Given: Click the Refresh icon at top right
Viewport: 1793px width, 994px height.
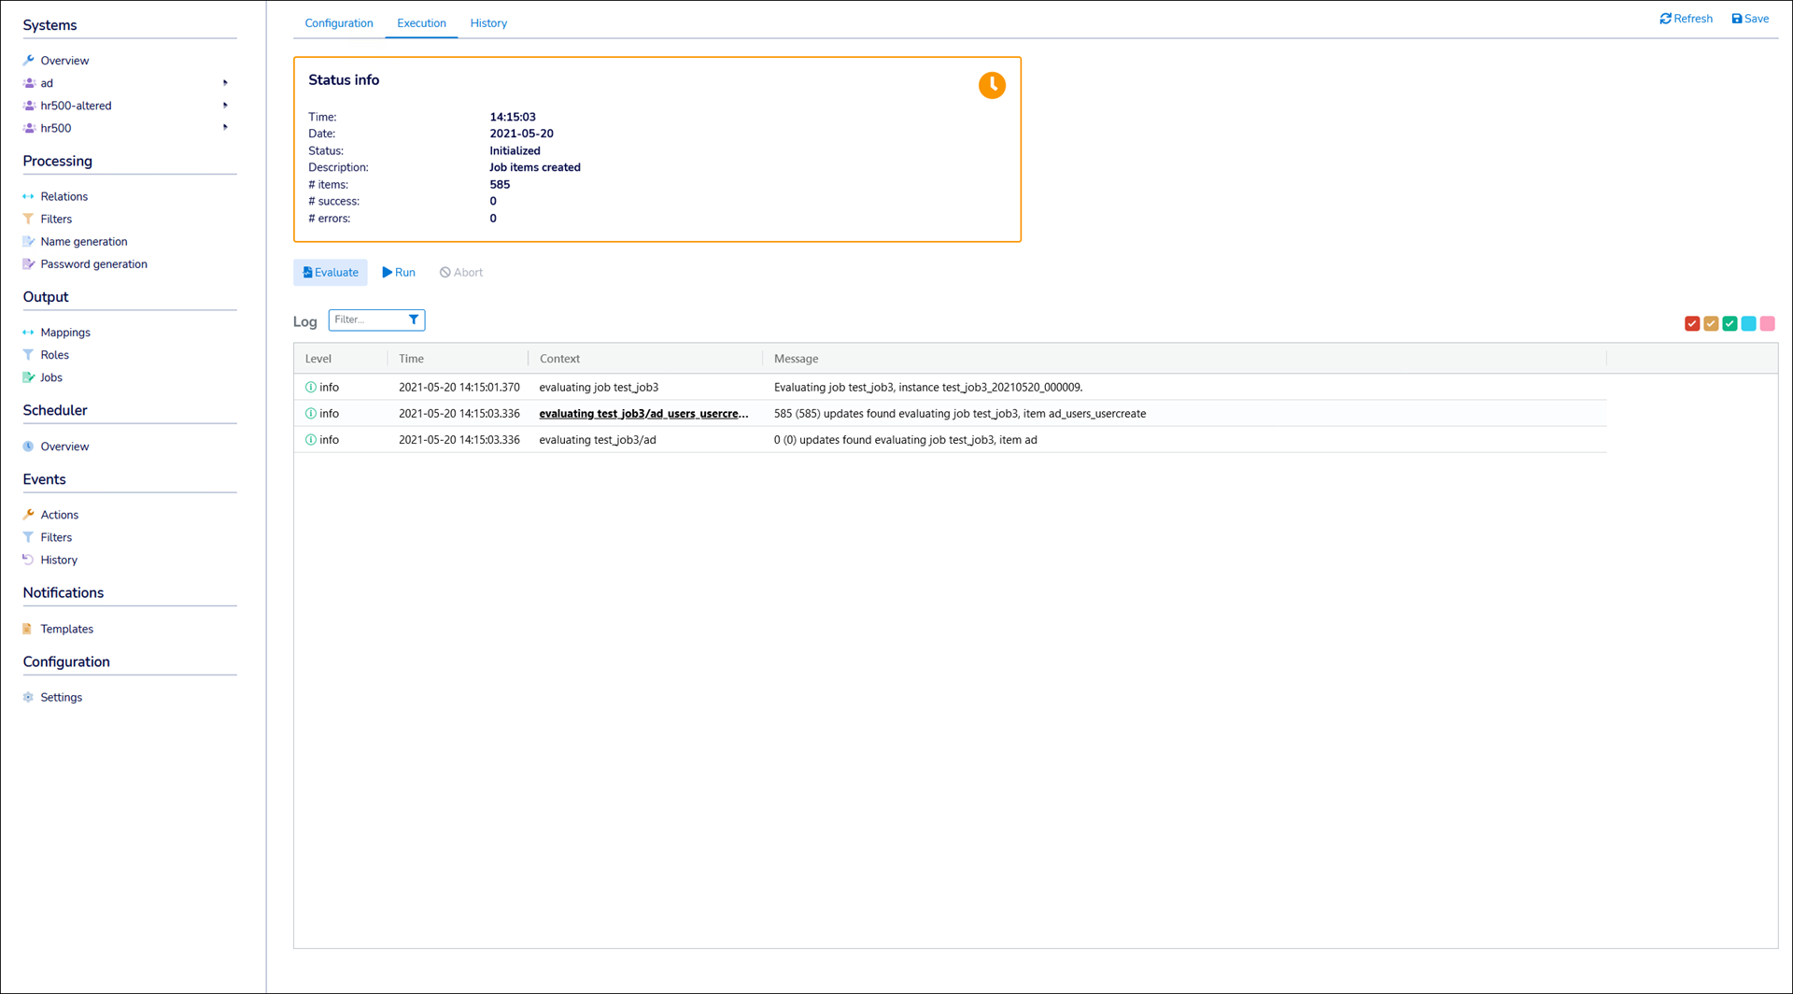Looking at the screenshot, I should tap(1665, 19).
